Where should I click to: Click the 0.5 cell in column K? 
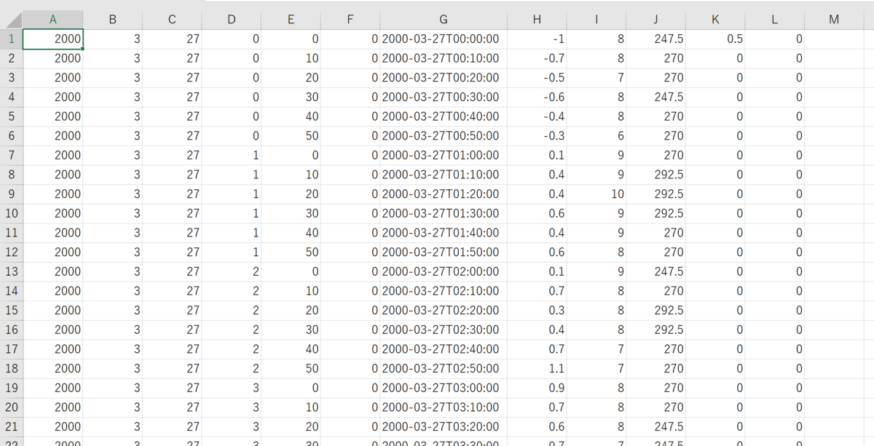(715, 39)
